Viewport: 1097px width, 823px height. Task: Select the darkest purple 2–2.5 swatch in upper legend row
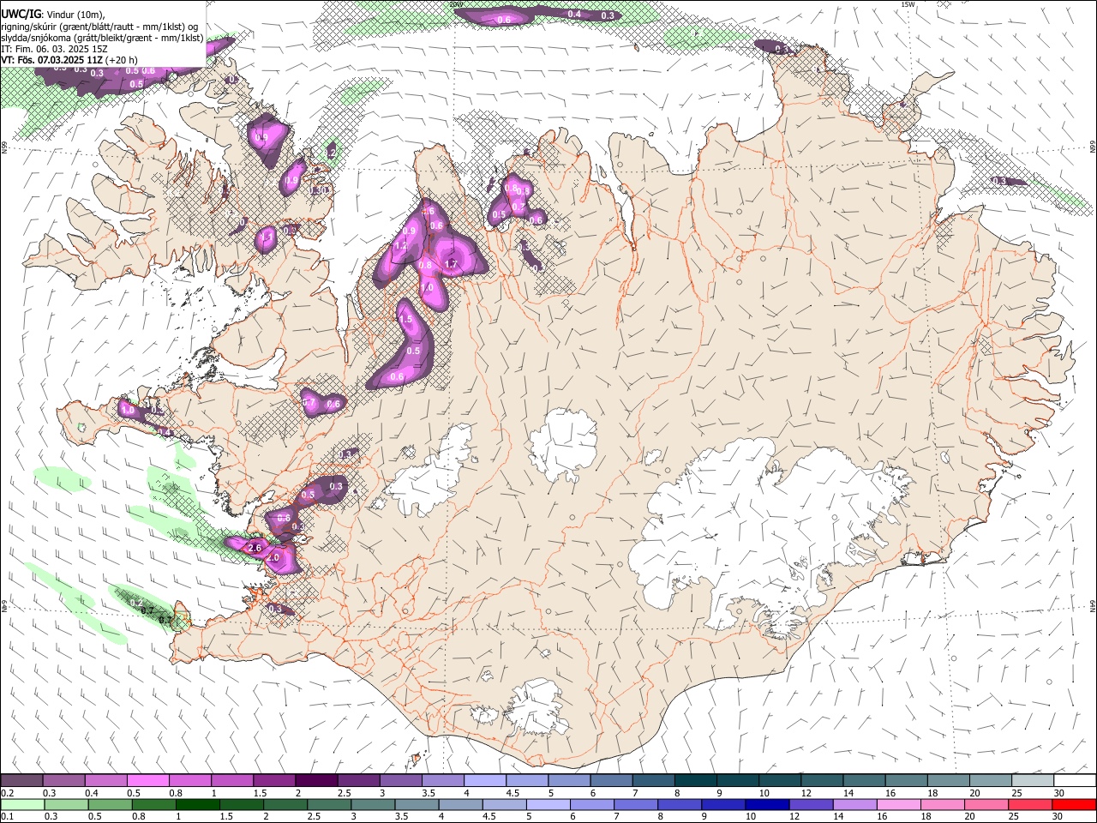coord(315,781)
